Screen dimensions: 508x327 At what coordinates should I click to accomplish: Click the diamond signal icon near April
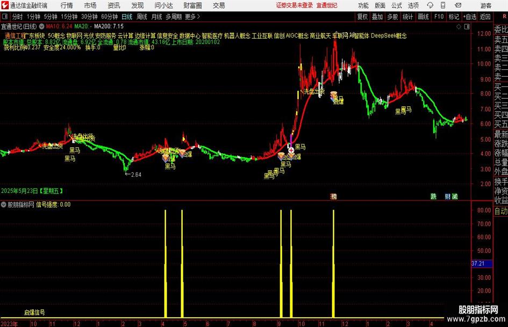click(166, 158)
